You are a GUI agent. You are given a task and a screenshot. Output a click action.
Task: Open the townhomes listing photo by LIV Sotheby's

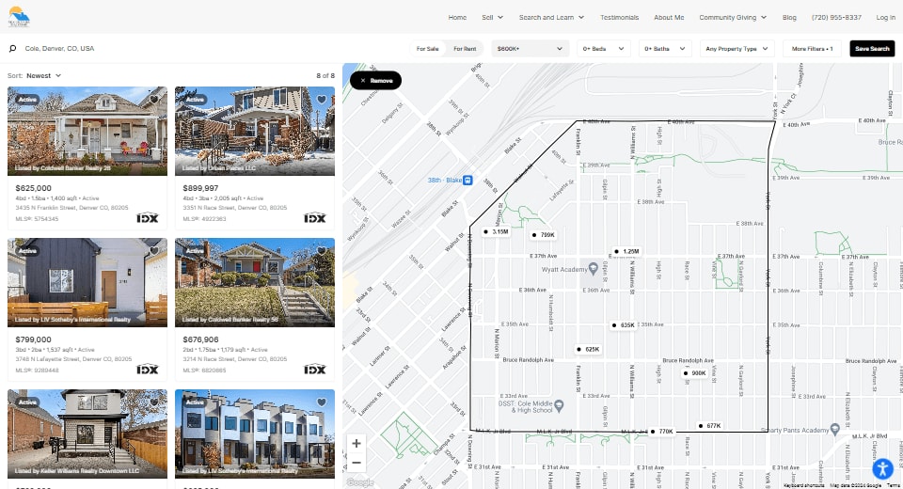click(255, 434)
